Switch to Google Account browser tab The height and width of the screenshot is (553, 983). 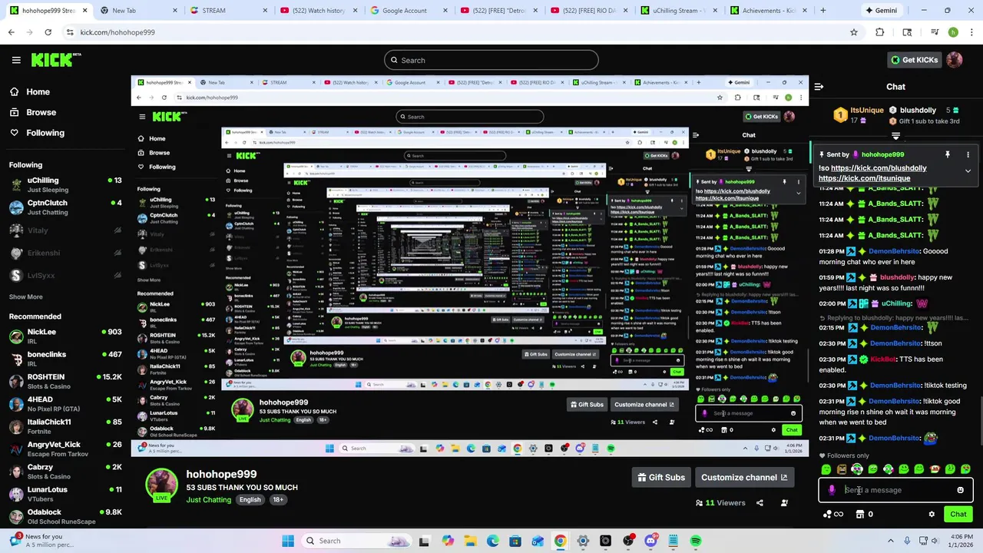[x=409, y=11]
